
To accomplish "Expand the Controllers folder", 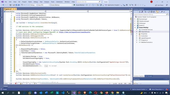I will [137, 36].
